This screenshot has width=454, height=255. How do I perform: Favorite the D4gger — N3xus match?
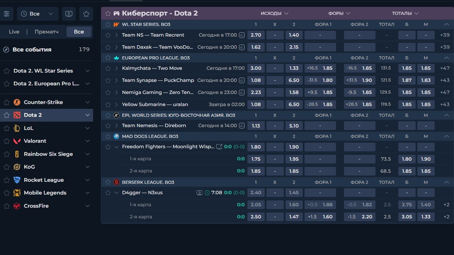[108, 192]
